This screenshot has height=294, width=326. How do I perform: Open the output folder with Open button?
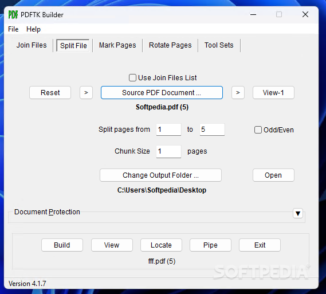pos(273,175)
